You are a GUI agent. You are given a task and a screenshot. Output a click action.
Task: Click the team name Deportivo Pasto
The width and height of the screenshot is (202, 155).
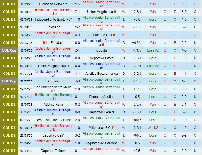tap(102, 58)
